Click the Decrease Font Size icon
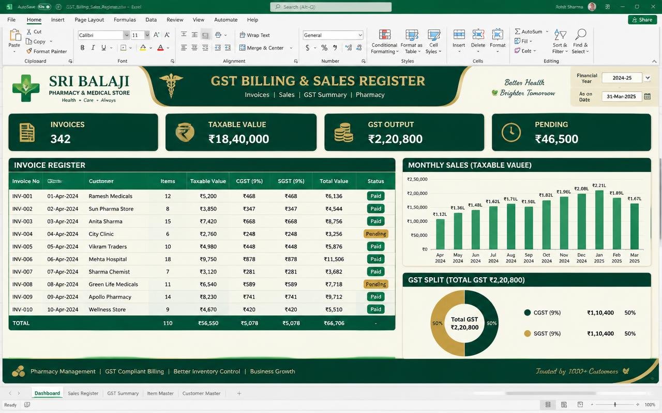The height and width of the screenshot is (413, 662). 167,35
